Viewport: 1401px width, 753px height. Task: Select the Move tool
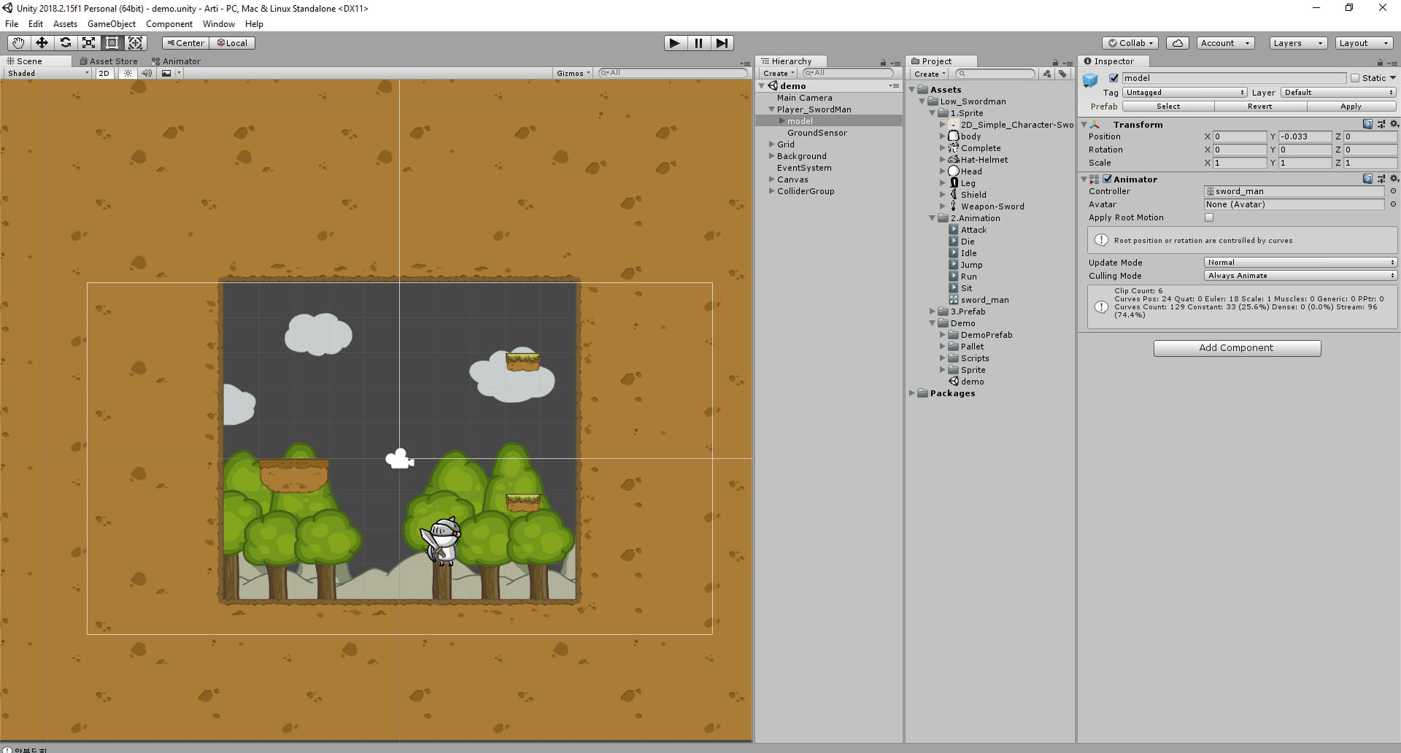click(x=42, y=42)
